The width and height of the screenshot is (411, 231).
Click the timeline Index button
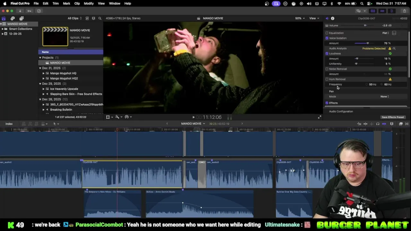(x=9, y=124)
